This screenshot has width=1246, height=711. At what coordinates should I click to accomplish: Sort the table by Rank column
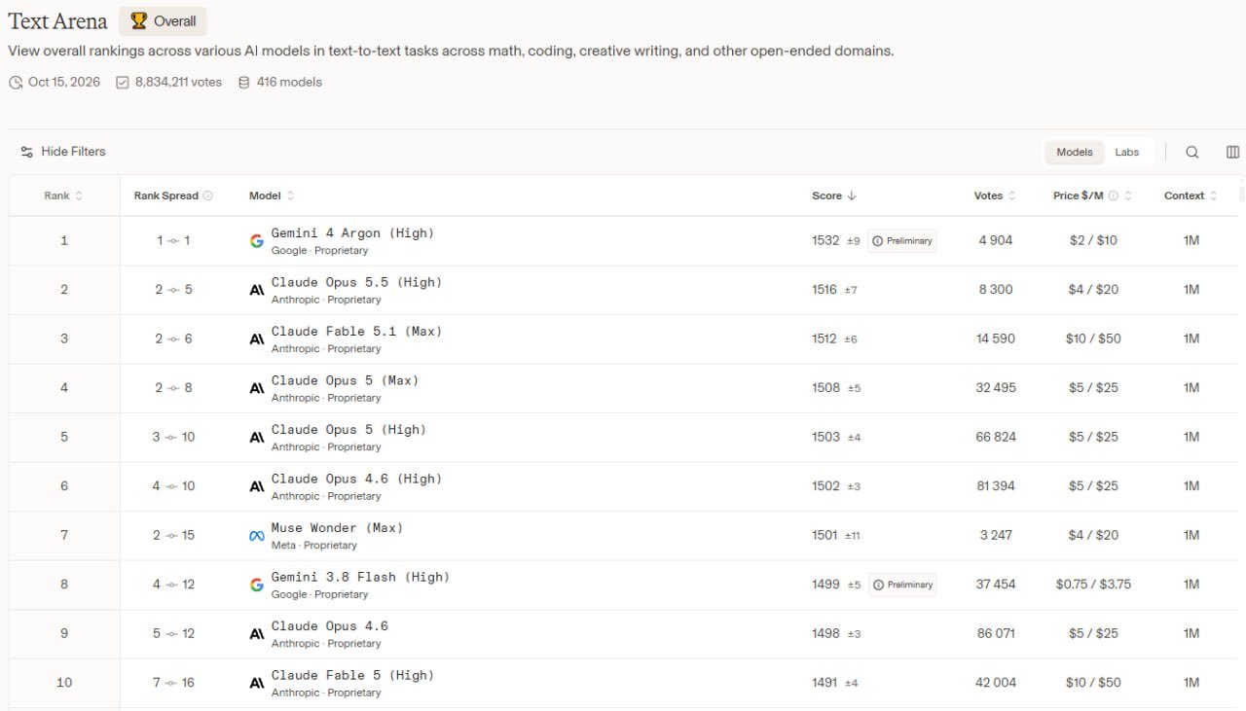63,196
